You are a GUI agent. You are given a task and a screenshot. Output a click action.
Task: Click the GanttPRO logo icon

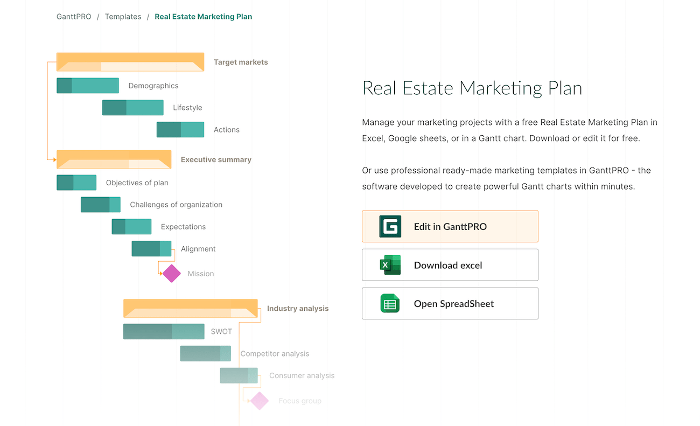[x=390, y=227]
